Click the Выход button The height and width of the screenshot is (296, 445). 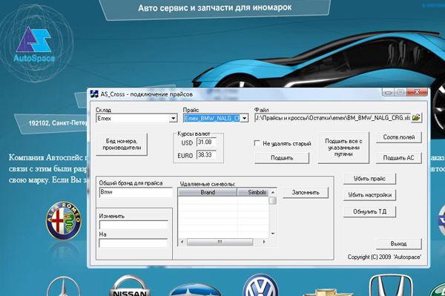(398, 243)
